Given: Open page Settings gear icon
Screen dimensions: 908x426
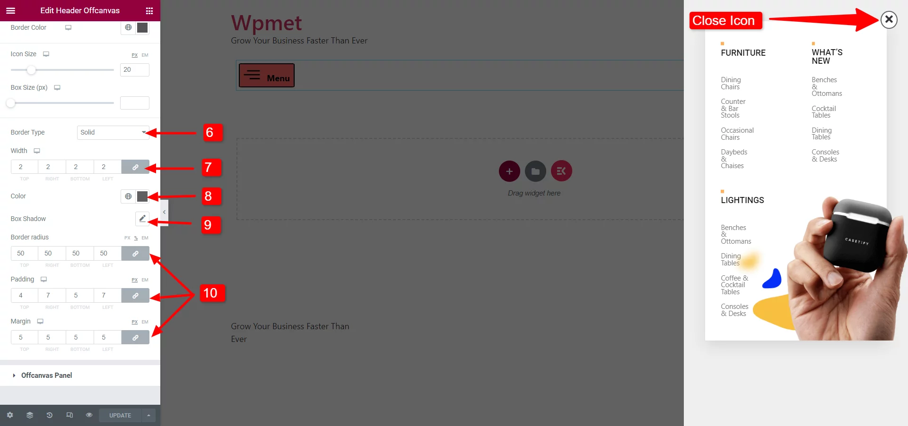Looking at the screenshot, I should pyautogui.click(x=10, y=415).
